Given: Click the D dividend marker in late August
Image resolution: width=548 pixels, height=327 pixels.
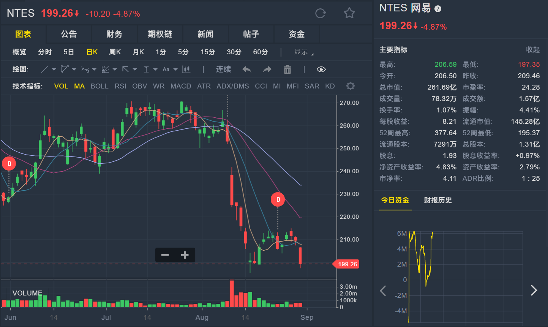Looking at the screenshot, I should tap(278, 200).
